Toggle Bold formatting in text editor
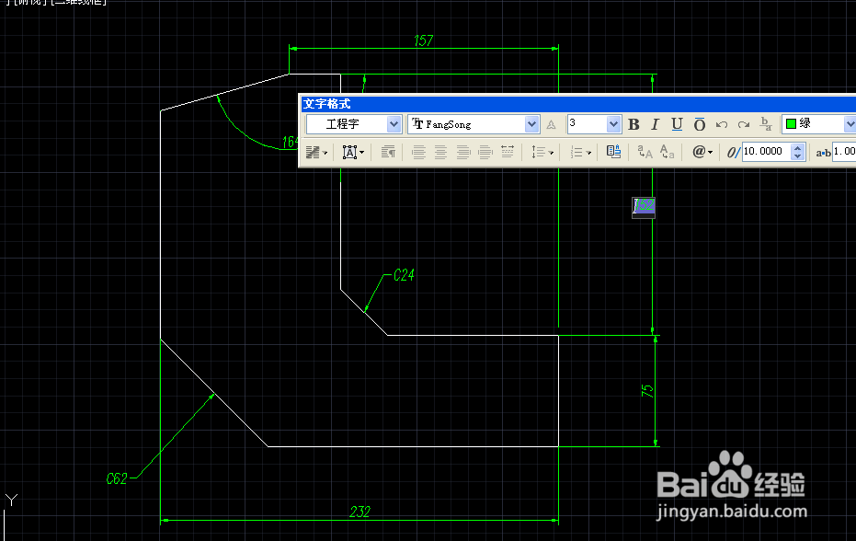856x541 pixels. (633, 124)
